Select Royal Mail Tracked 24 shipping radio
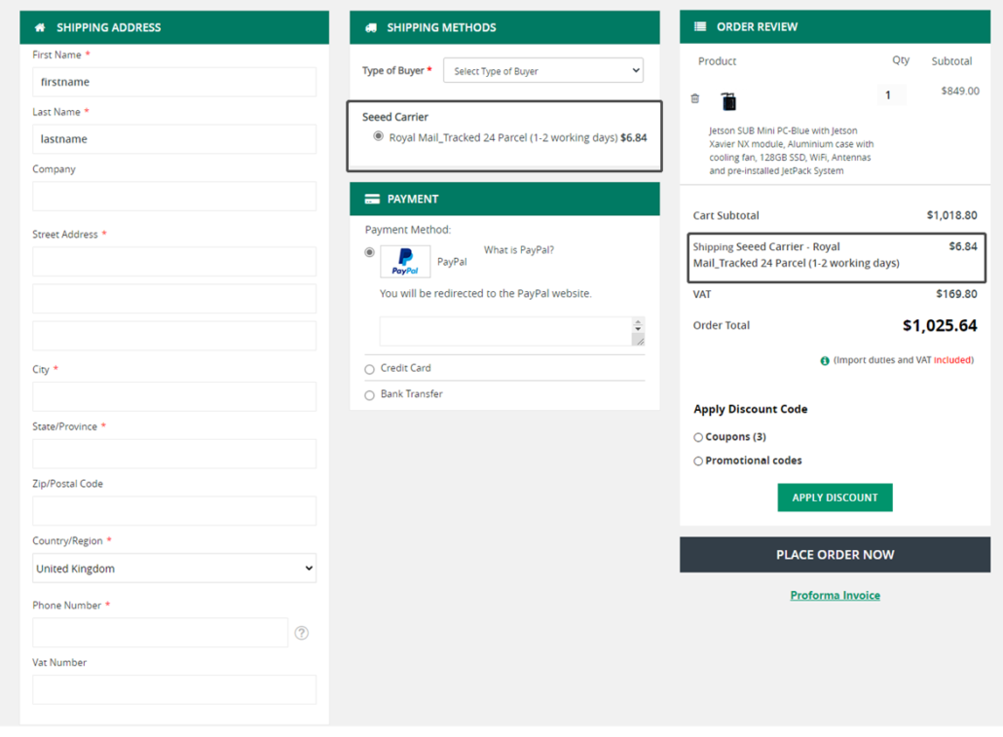Image resolution: width=1003 pixels, height=737 pixels. point(378,136)
